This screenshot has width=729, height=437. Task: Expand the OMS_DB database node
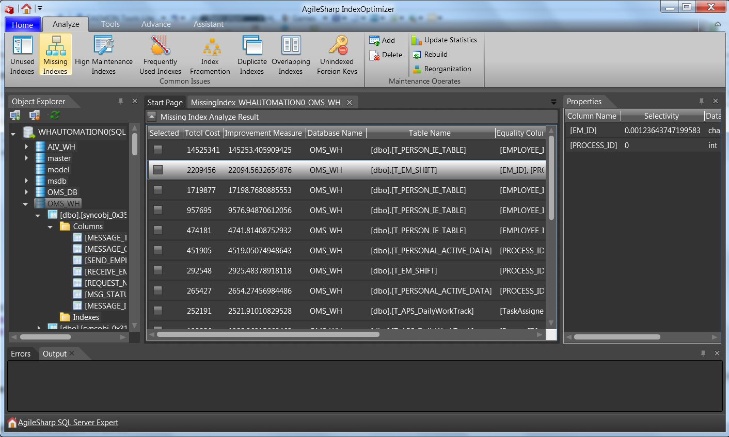(x=26, y=192)
